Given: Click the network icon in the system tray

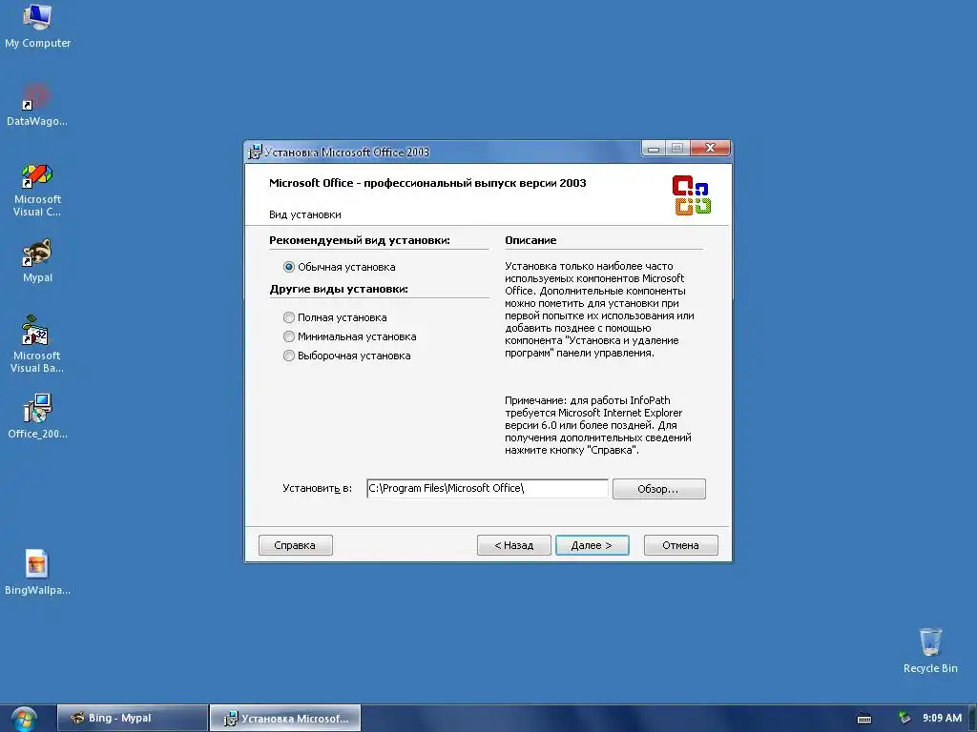Looking at the screenshot, I should (904, 718).
